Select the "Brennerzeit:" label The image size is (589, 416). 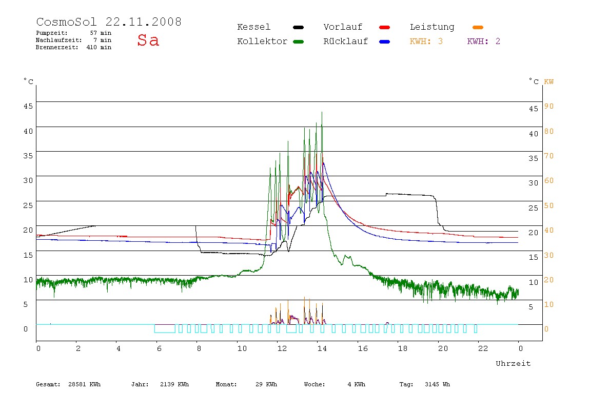point(57,47)
